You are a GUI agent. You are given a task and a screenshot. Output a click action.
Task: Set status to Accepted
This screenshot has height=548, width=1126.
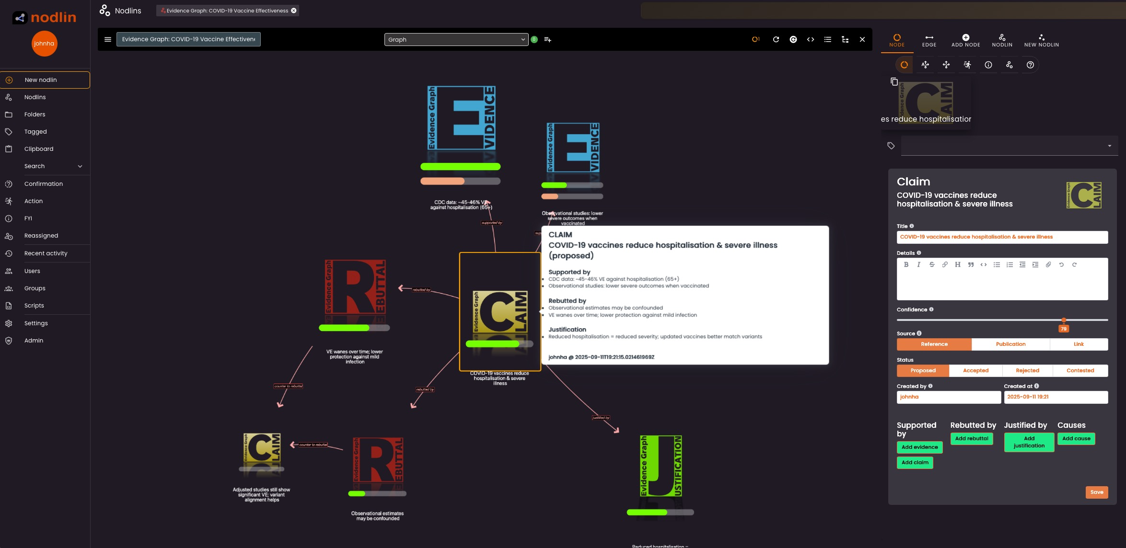975,370
